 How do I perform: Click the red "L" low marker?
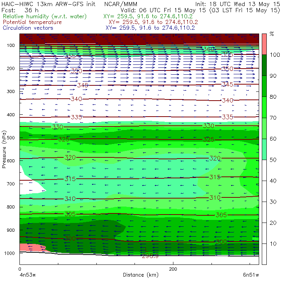coord(146,249)
